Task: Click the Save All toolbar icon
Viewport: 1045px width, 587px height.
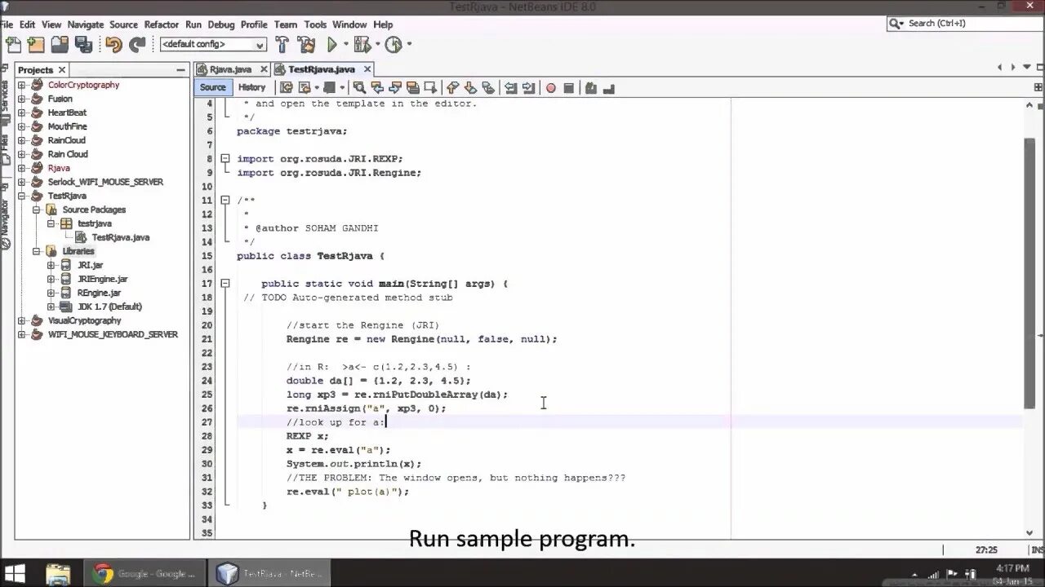Action: click(83, 45)
